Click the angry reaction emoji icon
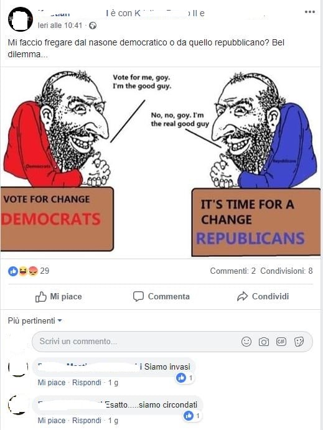 point(32,271)
